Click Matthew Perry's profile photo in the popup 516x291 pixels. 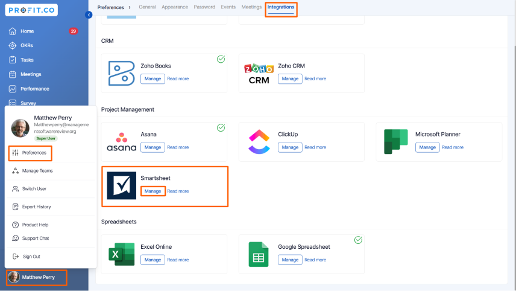coord(20,128)
